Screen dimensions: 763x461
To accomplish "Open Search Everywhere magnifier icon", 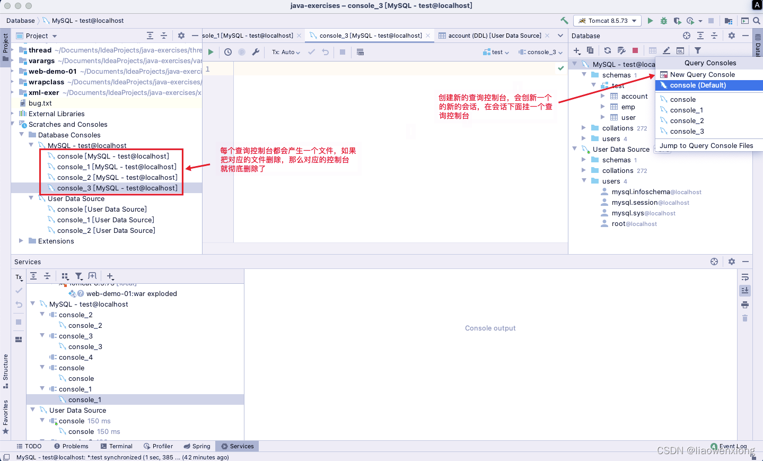I will 757,21.
